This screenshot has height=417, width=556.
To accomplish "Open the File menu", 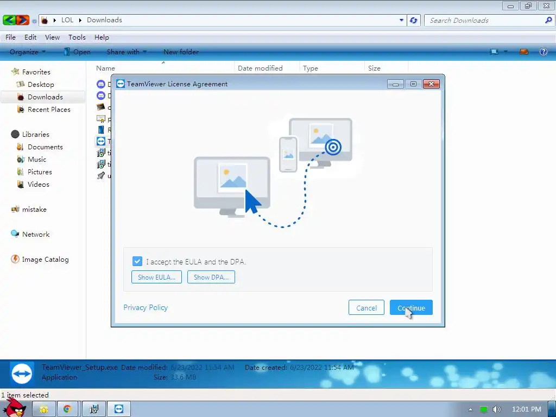I will 10,37.
